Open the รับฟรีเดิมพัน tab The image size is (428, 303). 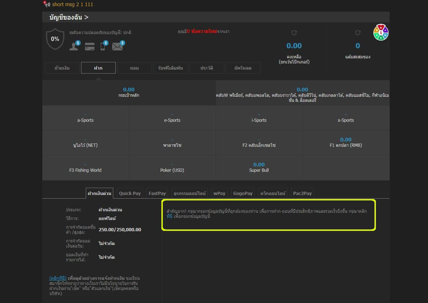point(171,68)
